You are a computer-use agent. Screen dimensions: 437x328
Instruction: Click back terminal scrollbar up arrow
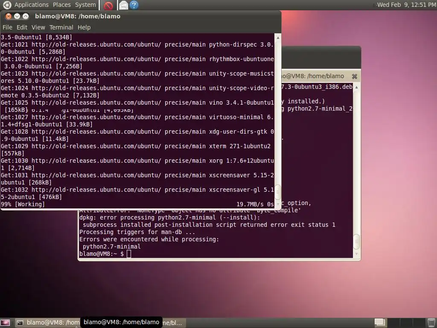(x=356, y=87)
